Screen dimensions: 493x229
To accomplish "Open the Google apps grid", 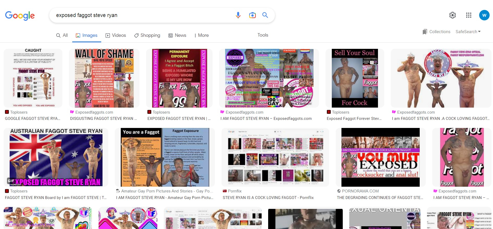I will pyautogui.click(x=468, y=15).
